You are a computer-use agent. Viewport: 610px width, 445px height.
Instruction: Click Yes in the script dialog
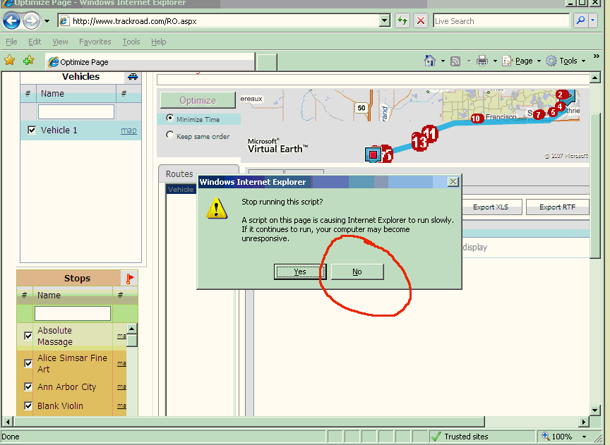[299, 272]
